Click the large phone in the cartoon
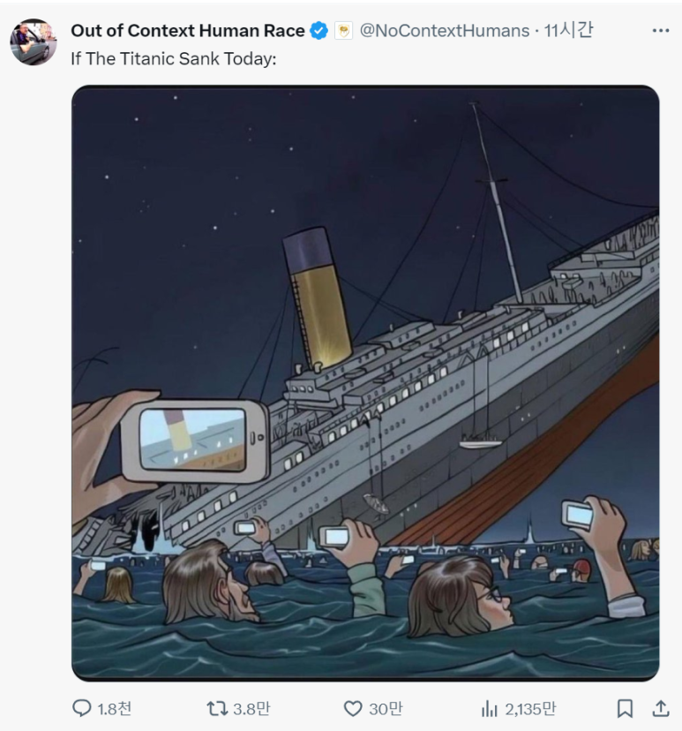 (196, 441)
